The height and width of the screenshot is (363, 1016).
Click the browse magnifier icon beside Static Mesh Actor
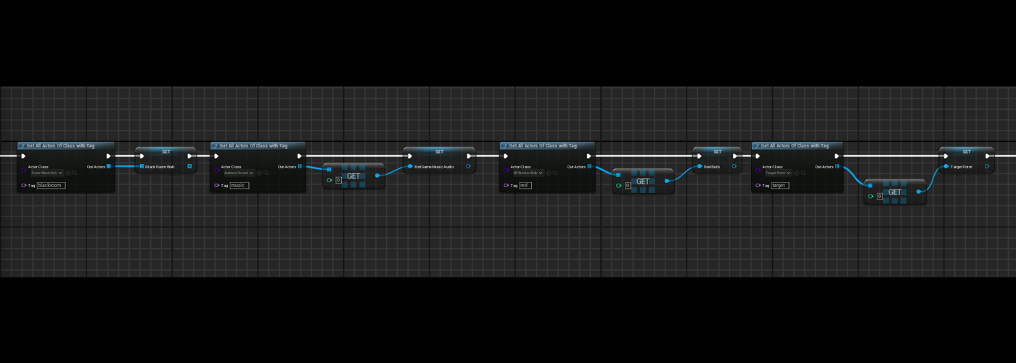(75, 173)
